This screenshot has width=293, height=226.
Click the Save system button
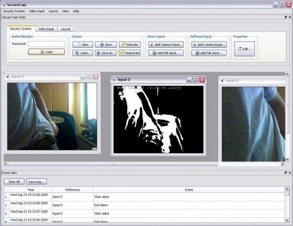(x=106, y=44)
